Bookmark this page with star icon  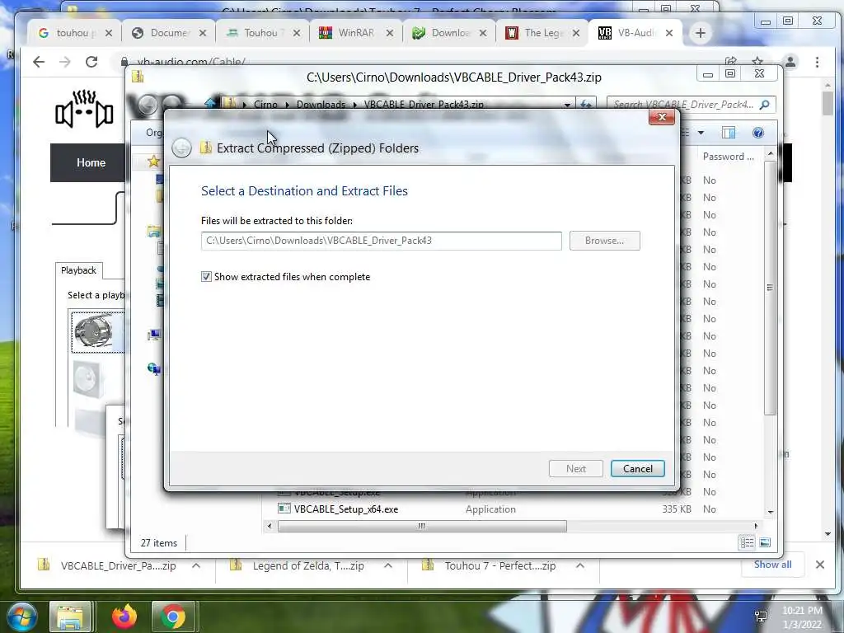pos(758,61)
